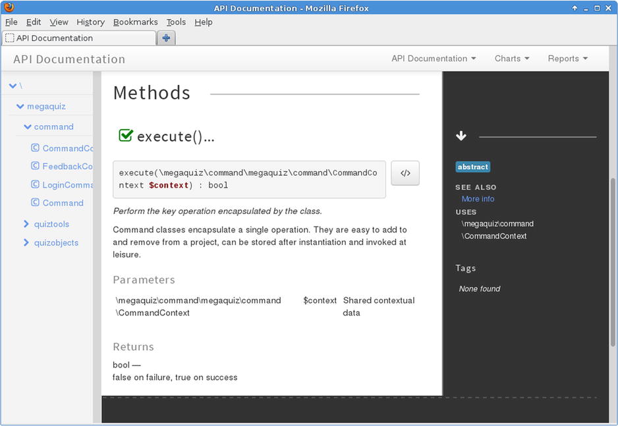Open a new tab with plus button

click(166, 38)
